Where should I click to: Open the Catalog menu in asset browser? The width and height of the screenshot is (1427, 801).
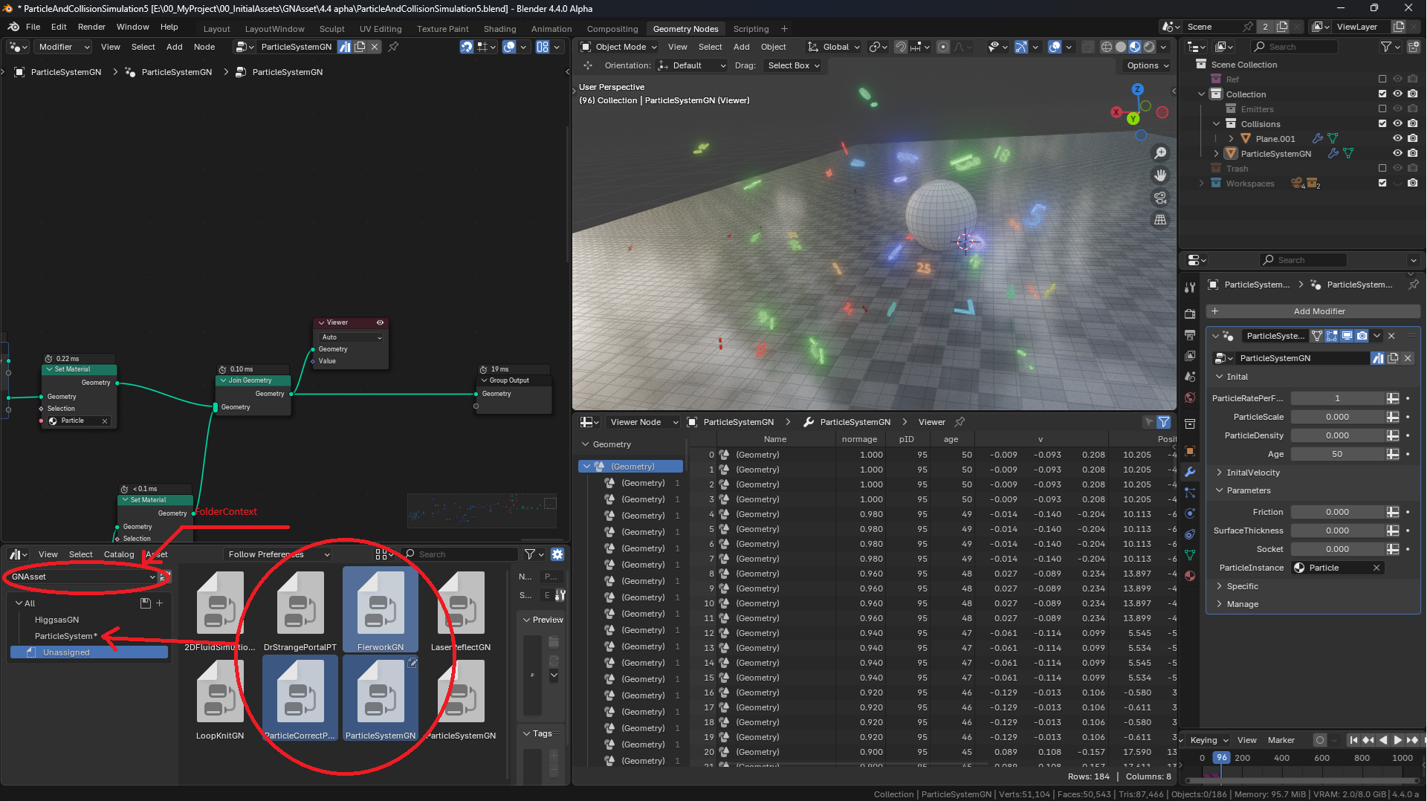[119, 554]
